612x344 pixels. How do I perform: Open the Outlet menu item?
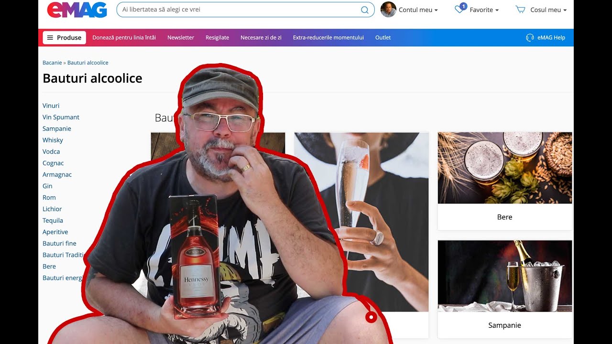click(x=382, y=38)
